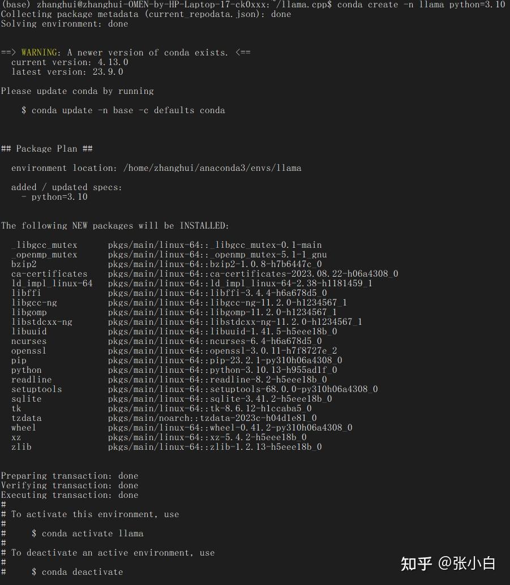Click the '$ conda deactivate' command
Screen dimensions: 510x585
pyautogui.click(x=78, y=572)
